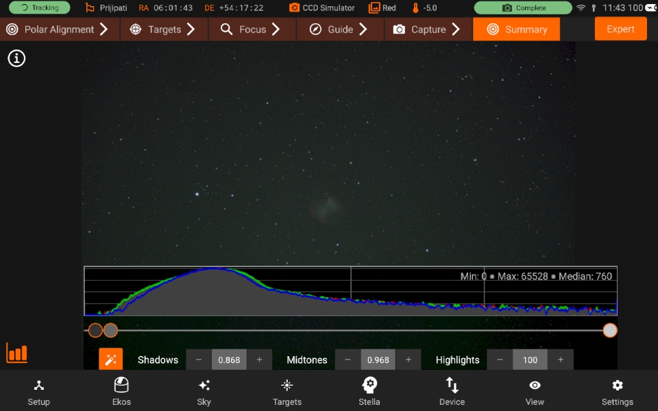
Task: Click the Highlights label
Action: [457, 360]
